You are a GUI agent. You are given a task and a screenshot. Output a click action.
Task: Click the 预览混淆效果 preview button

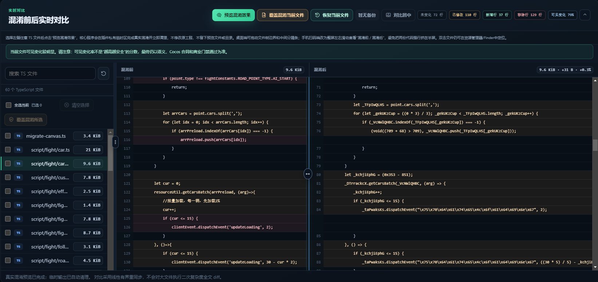[233, 15]
